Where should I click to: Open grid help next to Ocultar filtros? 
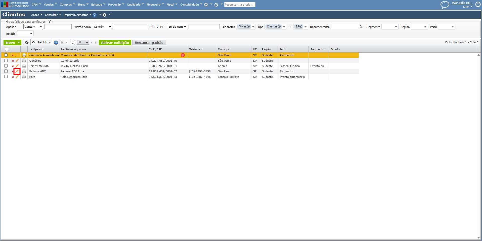[56, 43]
